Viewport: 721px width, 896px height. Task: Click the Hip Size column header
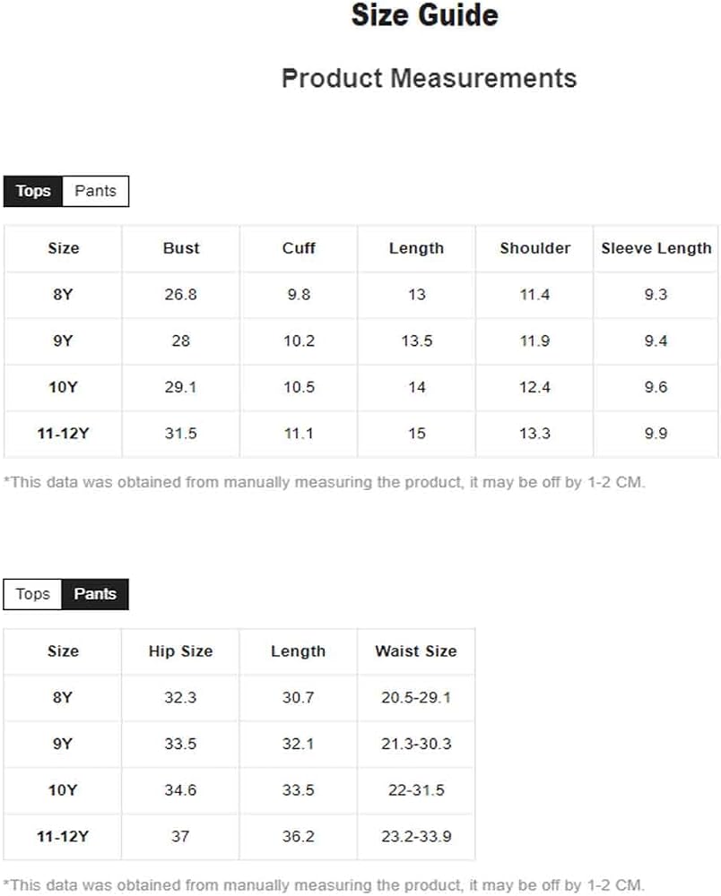pyautogui.click(x=180, y=651)
